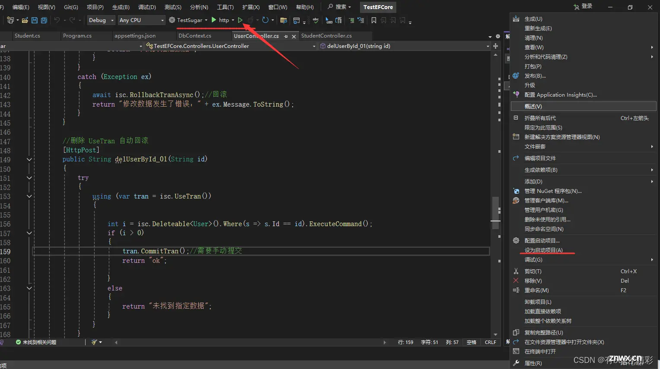
Task: Collapse the else block at line 163
Action: coord(29,288)
